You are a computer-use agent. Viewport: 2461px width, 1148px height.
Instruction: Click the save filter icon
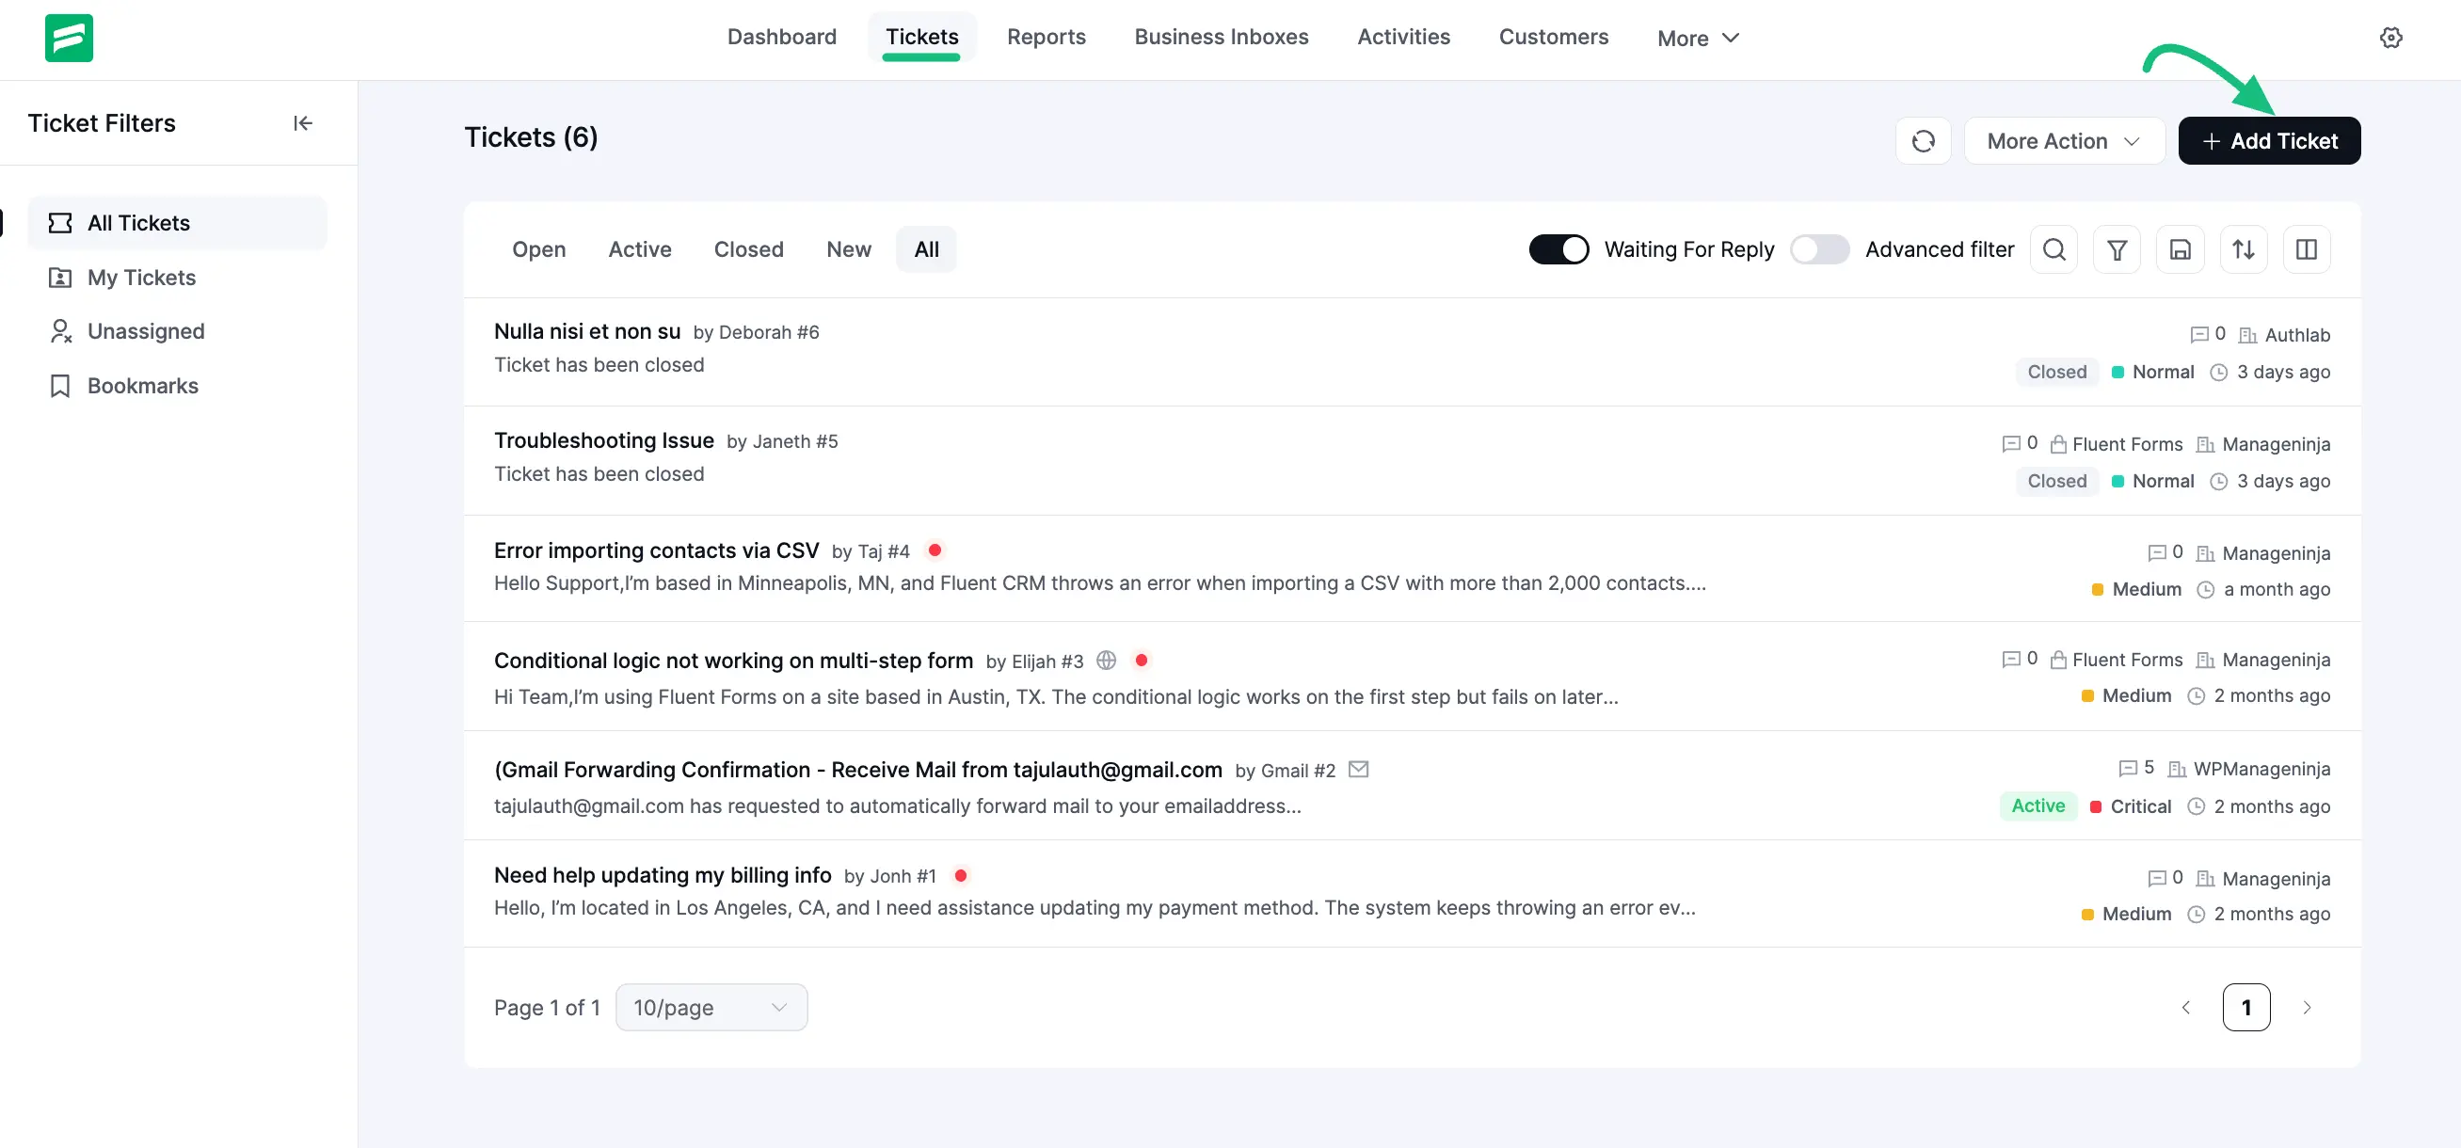[x=2180, y=249]
